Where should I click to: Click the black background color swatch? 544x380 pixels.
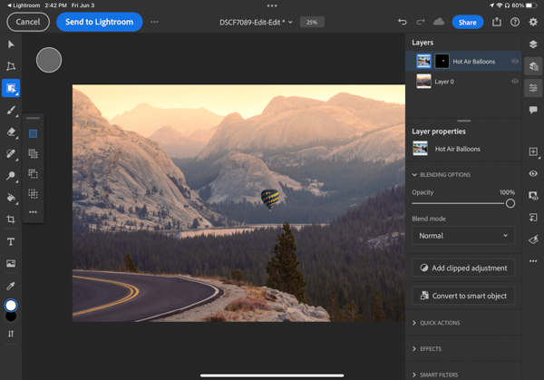click(x=11, y=317)
